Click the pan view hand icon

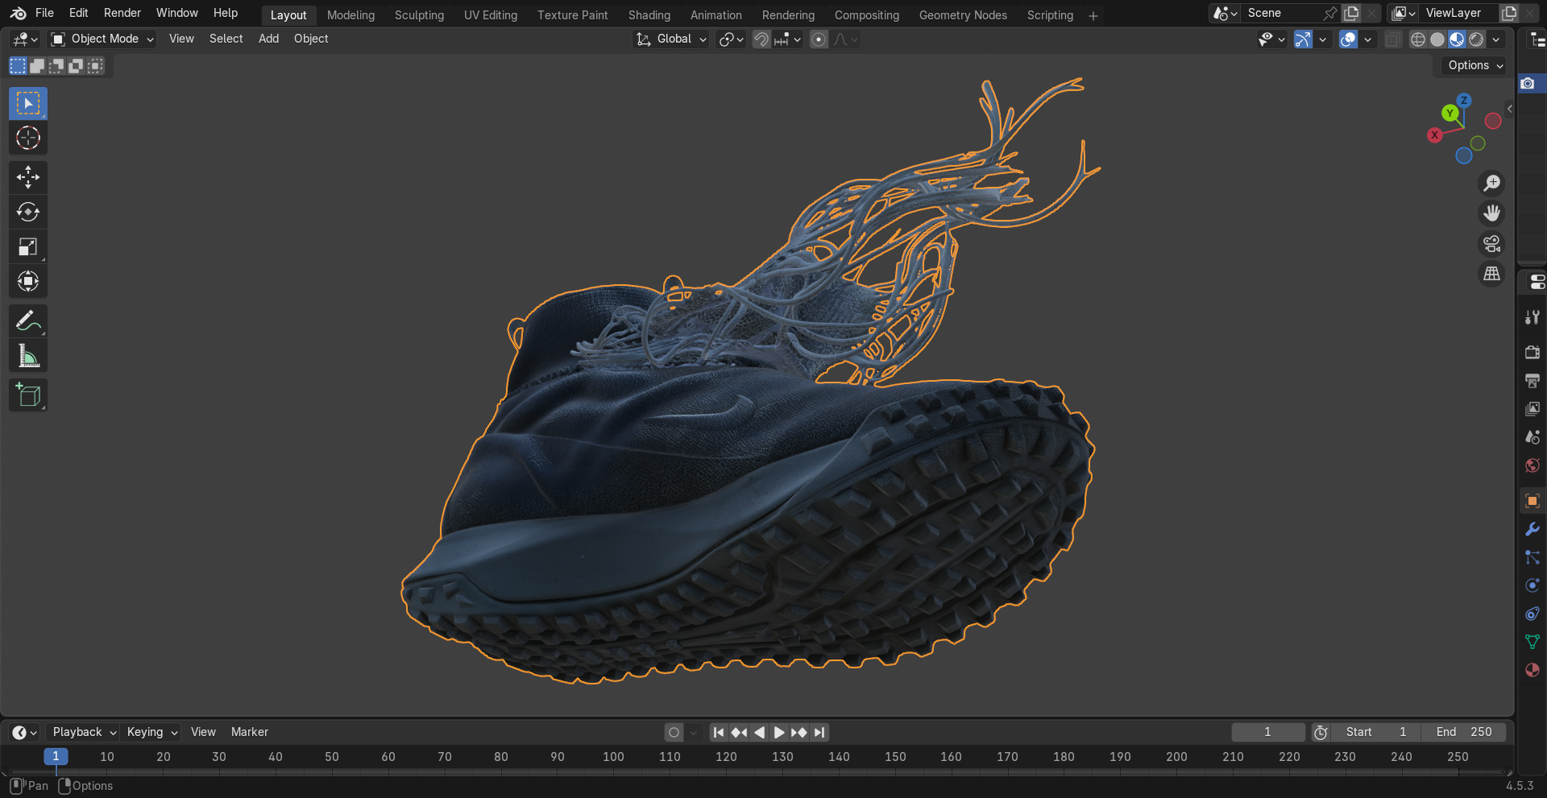click(1492, 213)
